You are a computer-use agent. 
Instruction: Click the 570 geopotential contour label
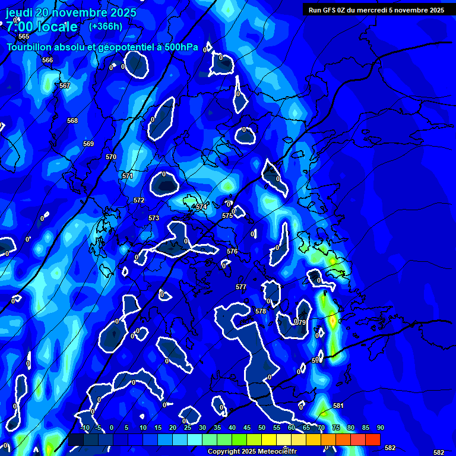tap(111, 157)
